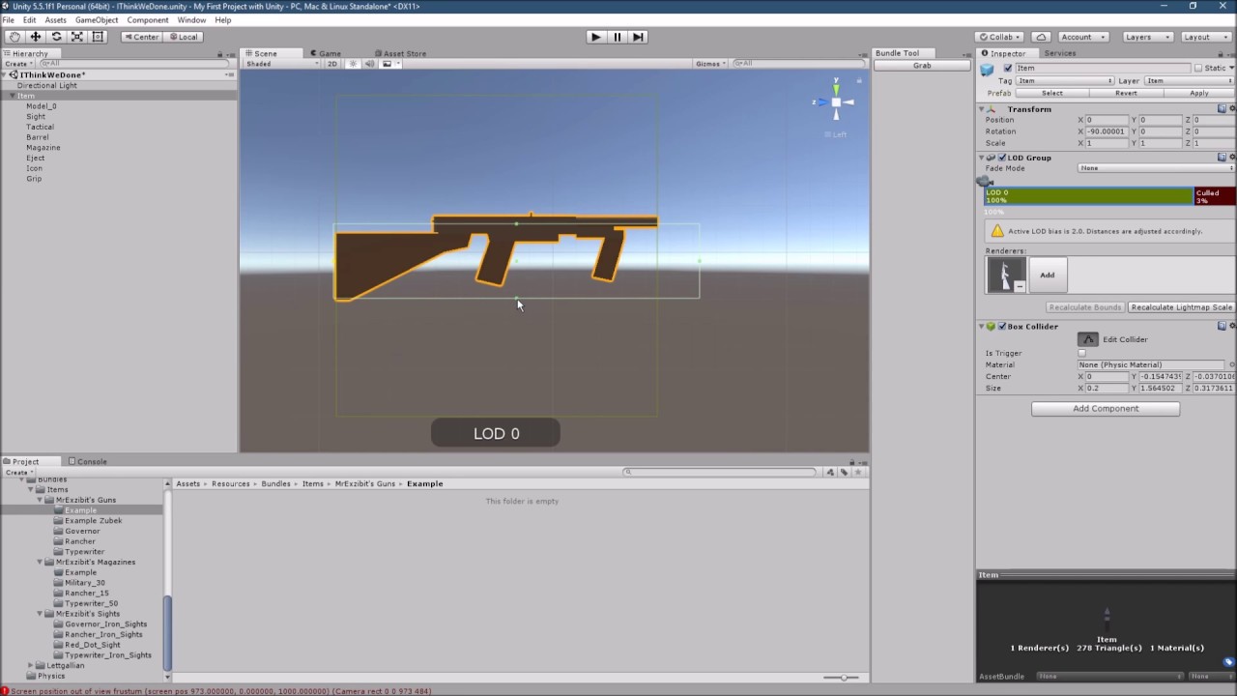Open the GameObject menu
The height and width of the screenshot is (696, 1237).
tap(97, 20)
